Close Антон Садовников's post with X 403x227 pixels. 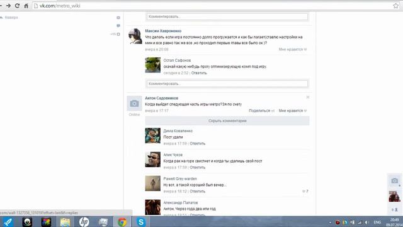(308, 97)
